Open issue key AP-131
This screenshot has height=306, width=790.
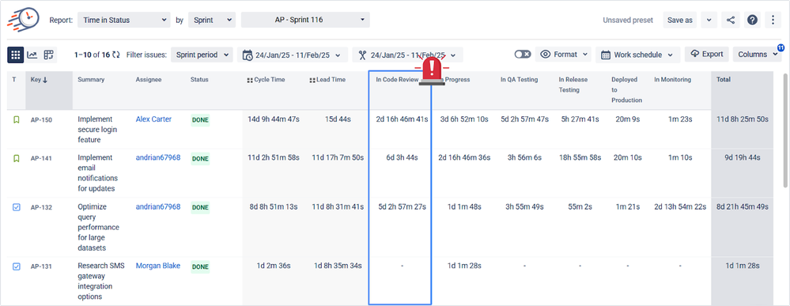coord(41,266)
